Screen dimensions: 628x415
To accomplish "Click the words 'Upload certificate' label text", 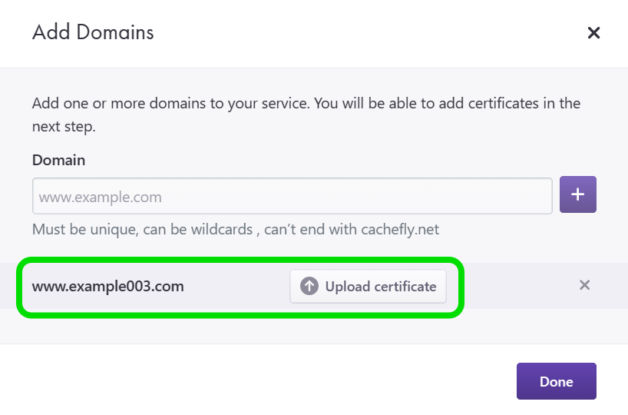I will pyautogui.click(x=380, y=287).
